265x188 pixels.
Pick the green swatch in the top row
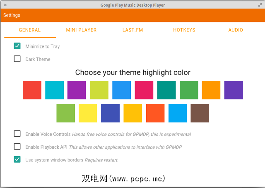[189, 90]
